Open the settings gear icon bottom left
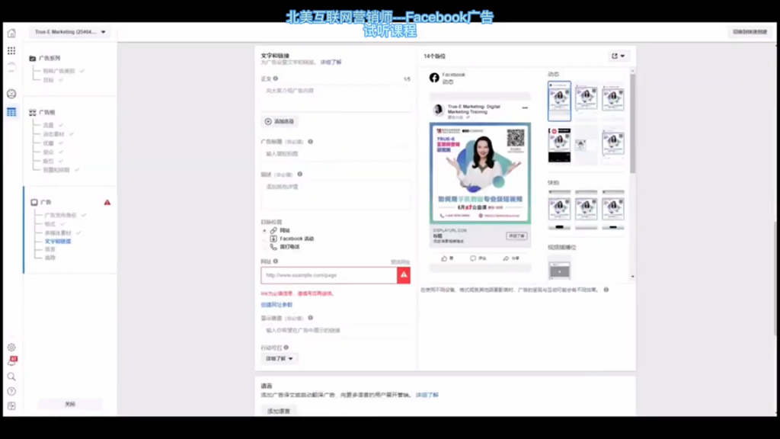Screen dimensions: 780x439 pos(11,347)
